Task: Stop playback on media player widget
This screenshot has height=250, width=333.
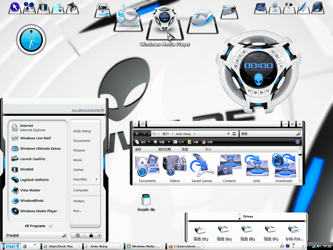Action: pos(255,92)
